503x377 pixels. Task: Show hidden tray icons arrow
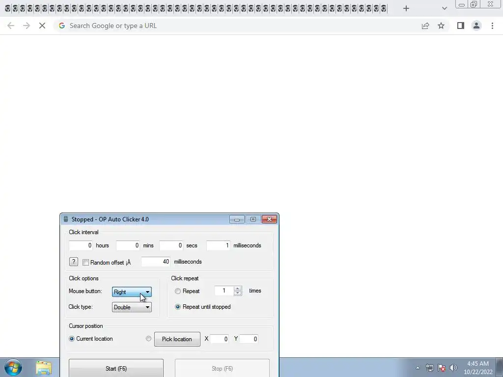[418, 368]
